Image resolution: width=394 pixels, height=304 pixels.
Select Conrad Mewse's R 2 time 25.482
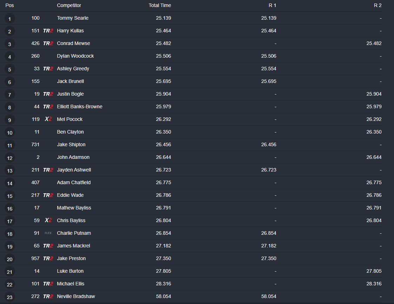click(374, 44)
